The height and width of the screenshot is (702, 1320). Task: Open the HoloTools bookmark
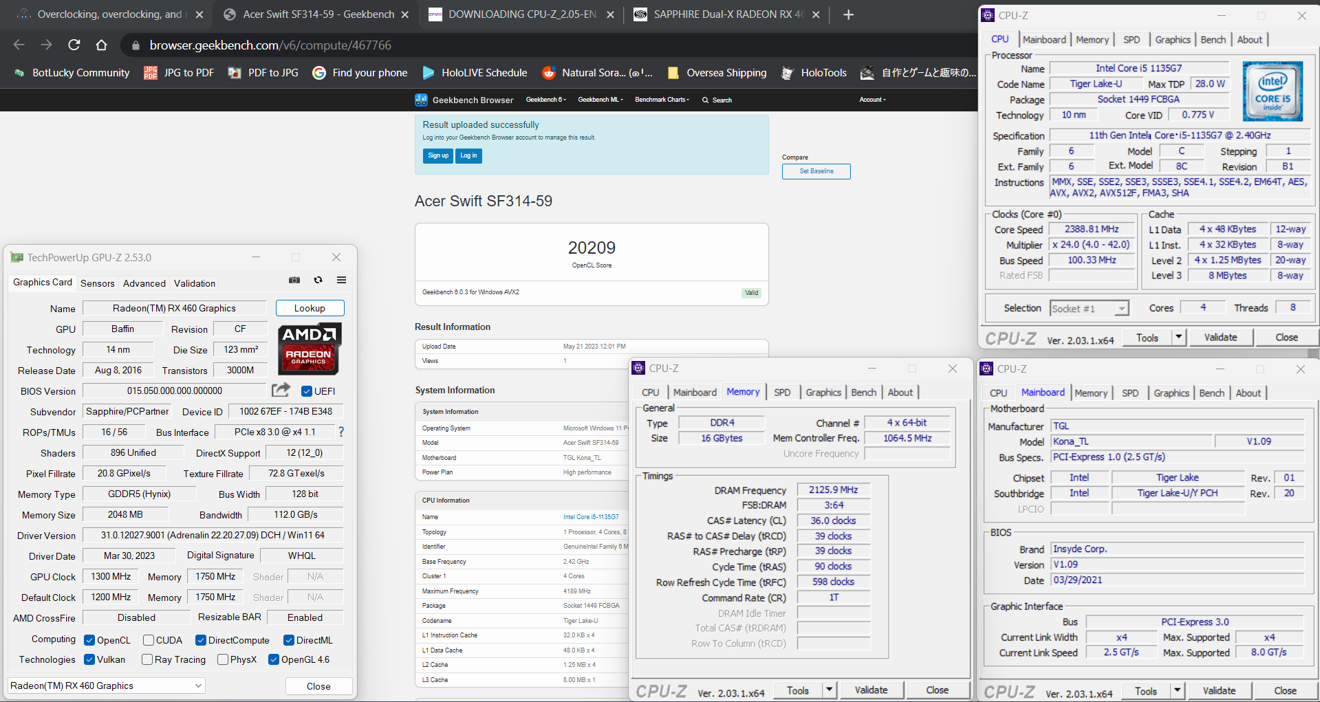pyautogui.click(x=814, y=73)
